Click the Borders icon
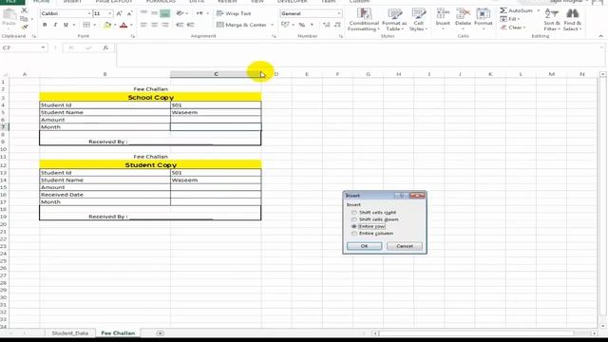608x342 pixels. [x=86, y=25]
